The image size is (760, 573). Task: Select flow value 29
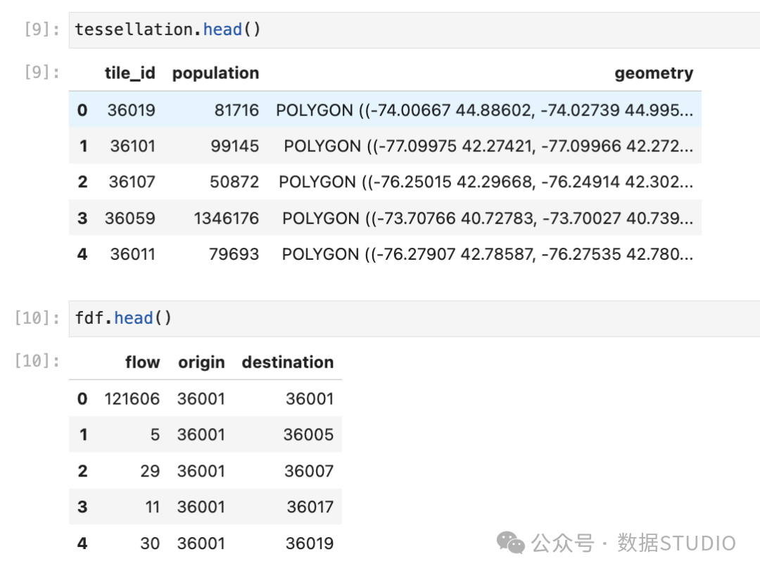click(x=150, y=471)
